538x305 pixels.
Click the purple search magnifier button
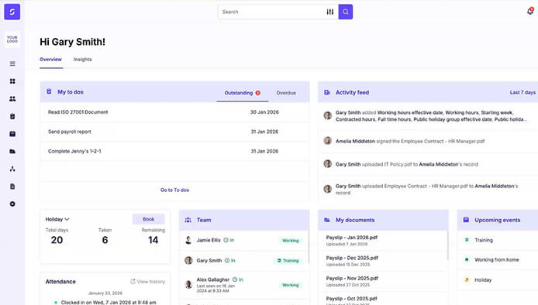pos(346,12)
